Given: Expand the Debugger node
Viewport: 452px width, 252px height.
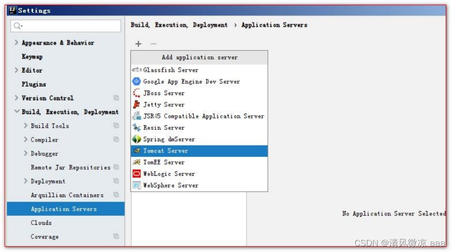Looking at the screenshot, I should pyautogui.click(x=26, y=153).
